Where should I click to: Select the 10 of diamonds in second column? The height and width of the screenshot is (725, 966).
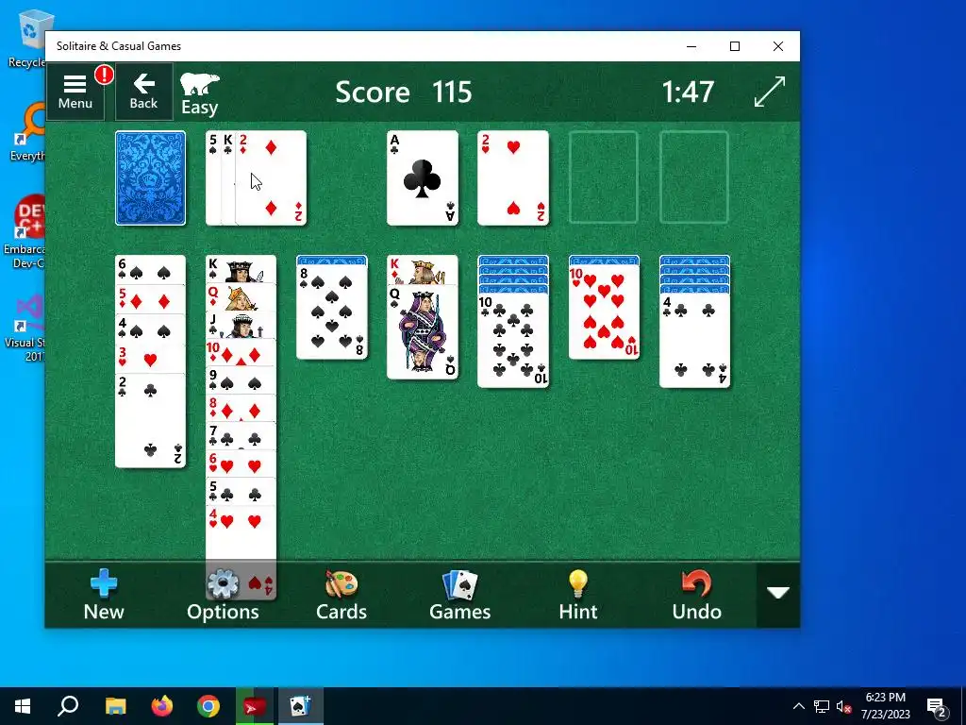point(241,353)
